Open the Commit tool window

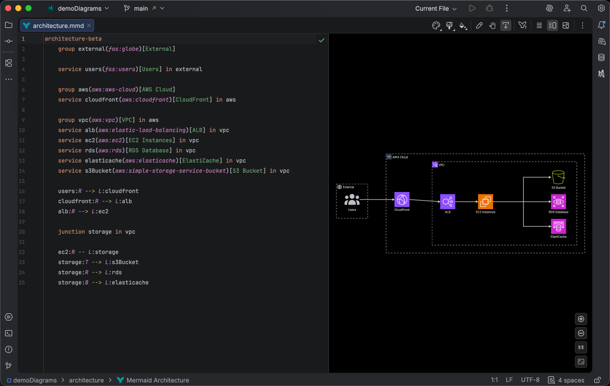click(x=9, y=41)
